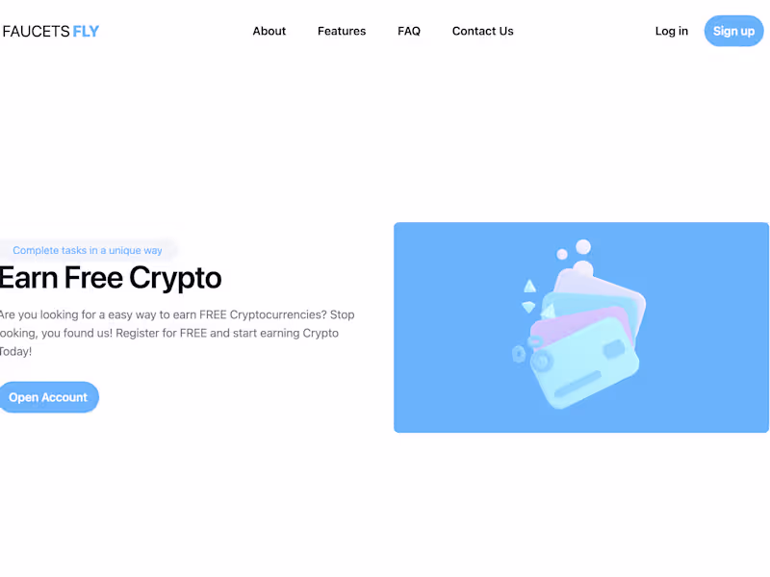Click the diamond gem icon beside the cards
This screenshot has height=577, width=770.
(528, 307)
